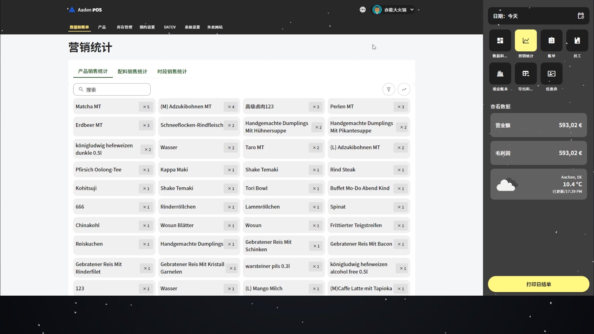Click the globe language icon
This screenshot has height=334, width=594.
pos(363,10)
